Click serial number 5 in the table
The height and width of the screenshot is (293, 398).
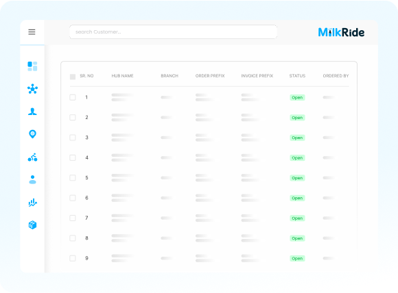click(86, 178)
